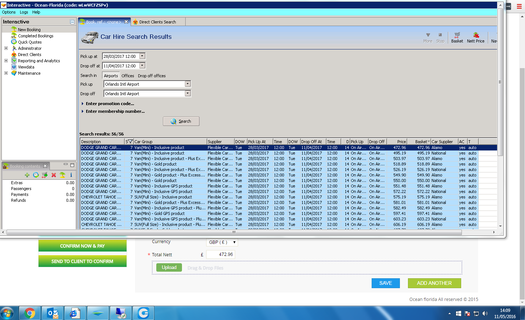This screenshot has height=320, width=525.
Task: Click the collapse icon of the Interactive panel header
Action: click(x=72, y=22)
